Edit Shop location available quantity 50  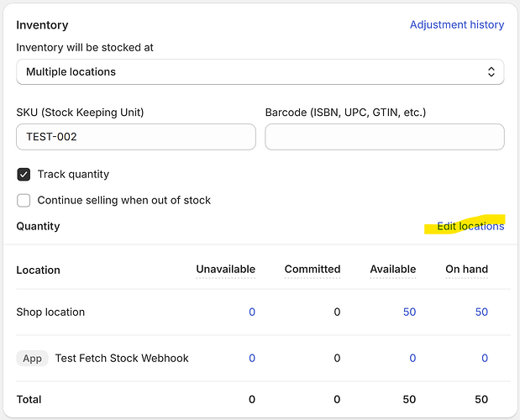[x=409, y=312]
